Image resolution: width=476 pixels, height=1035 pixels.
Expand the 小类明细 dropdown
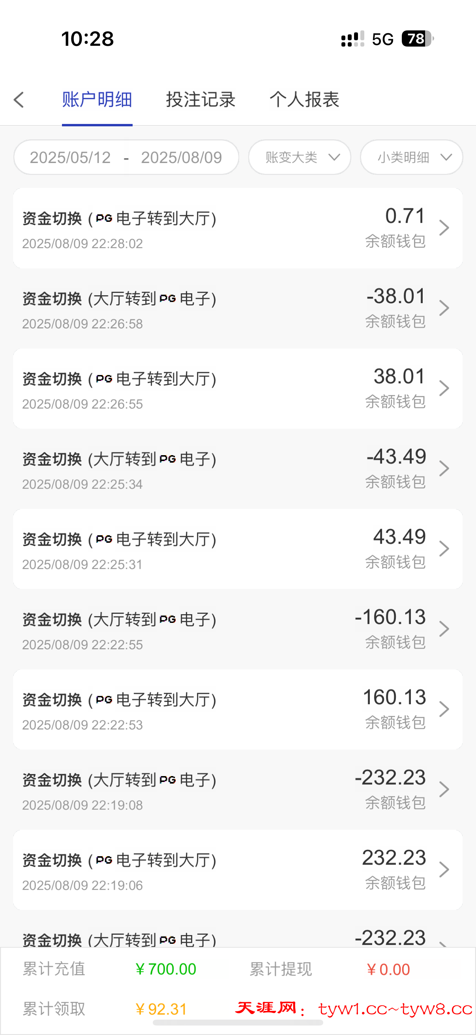click(x=411, y=157)
